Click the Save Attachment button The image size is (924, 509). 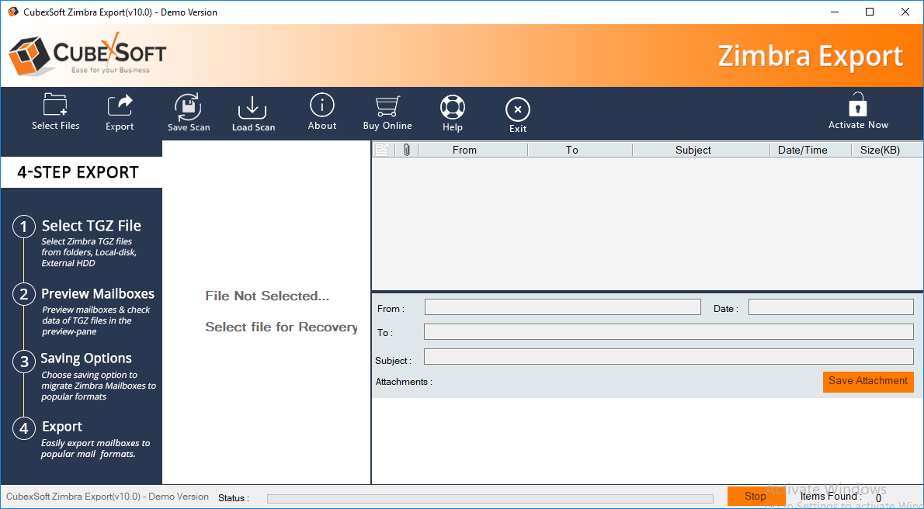point(867,381)
